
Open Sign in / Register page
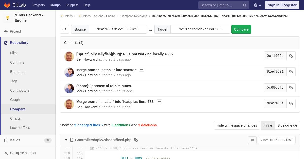click(282, 5)
